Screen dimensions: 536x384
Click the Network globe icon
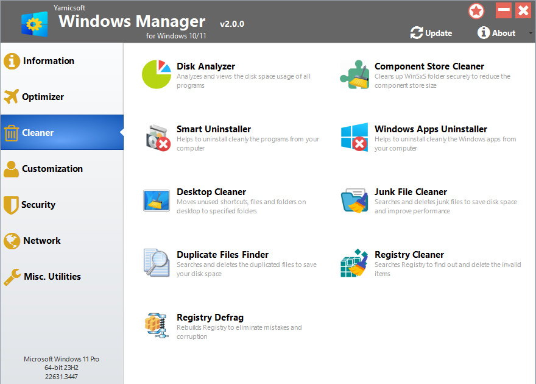pos(12,241)
